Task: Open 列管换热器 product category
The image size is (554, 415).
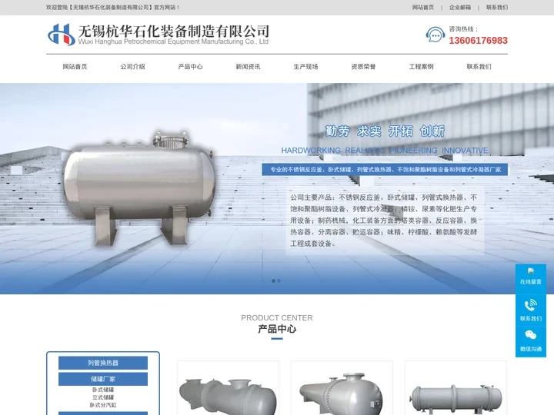Action: pyautogui.click(x=103, y=363)
